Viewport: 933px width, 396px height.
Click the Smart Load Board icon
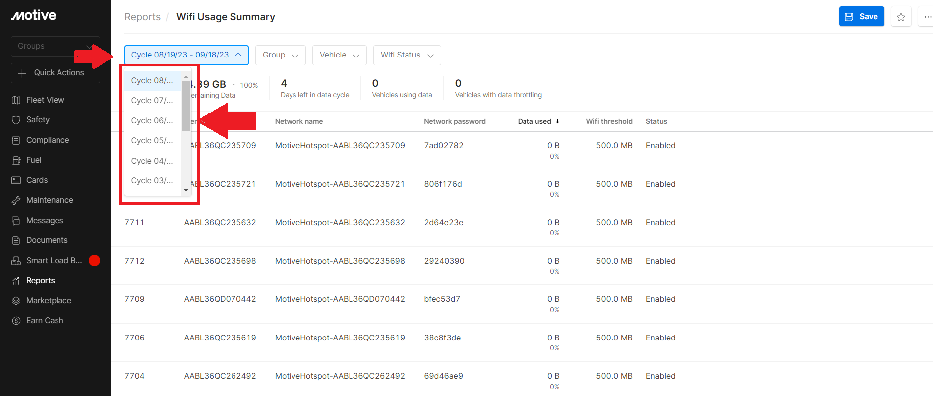click(x=16, y=261)
